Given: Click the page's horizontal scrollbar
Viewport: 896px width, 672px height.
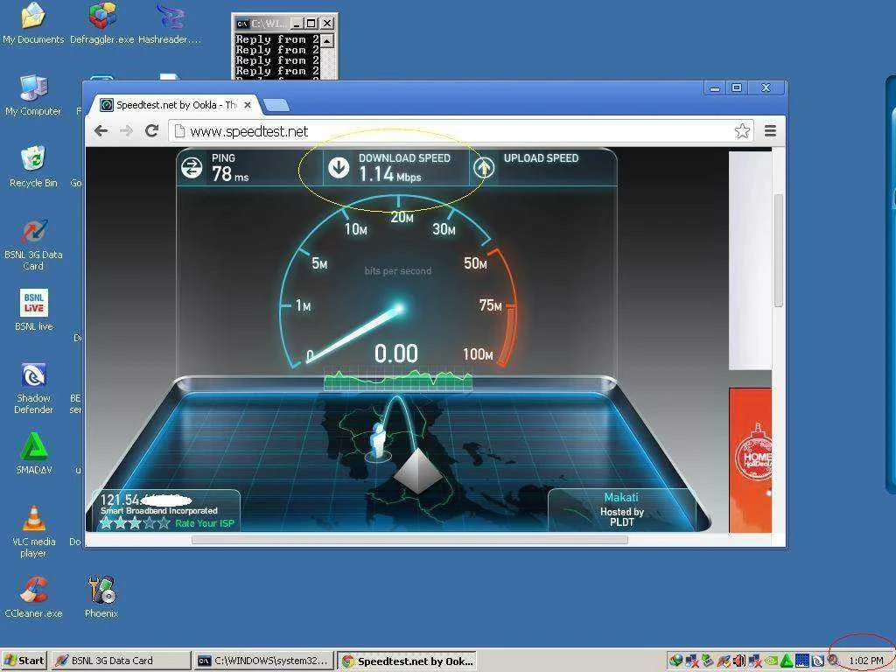Looking at the screenshot, I should [x=409, y=539].
